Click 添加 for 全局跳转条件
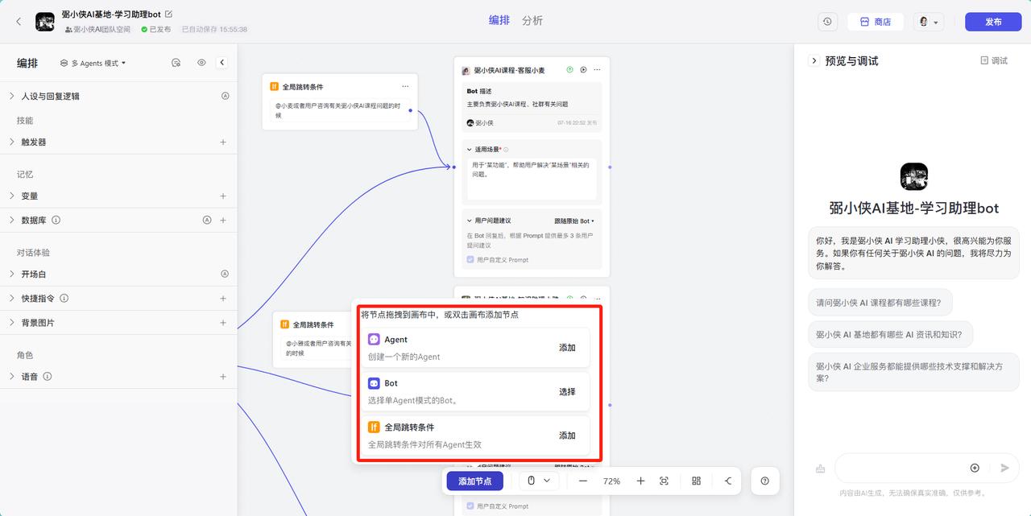 (567, 436)
